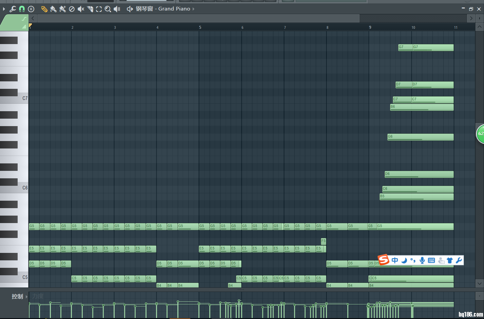
Task: Select the Mute notes tool
Action: [x=81, y=9]
